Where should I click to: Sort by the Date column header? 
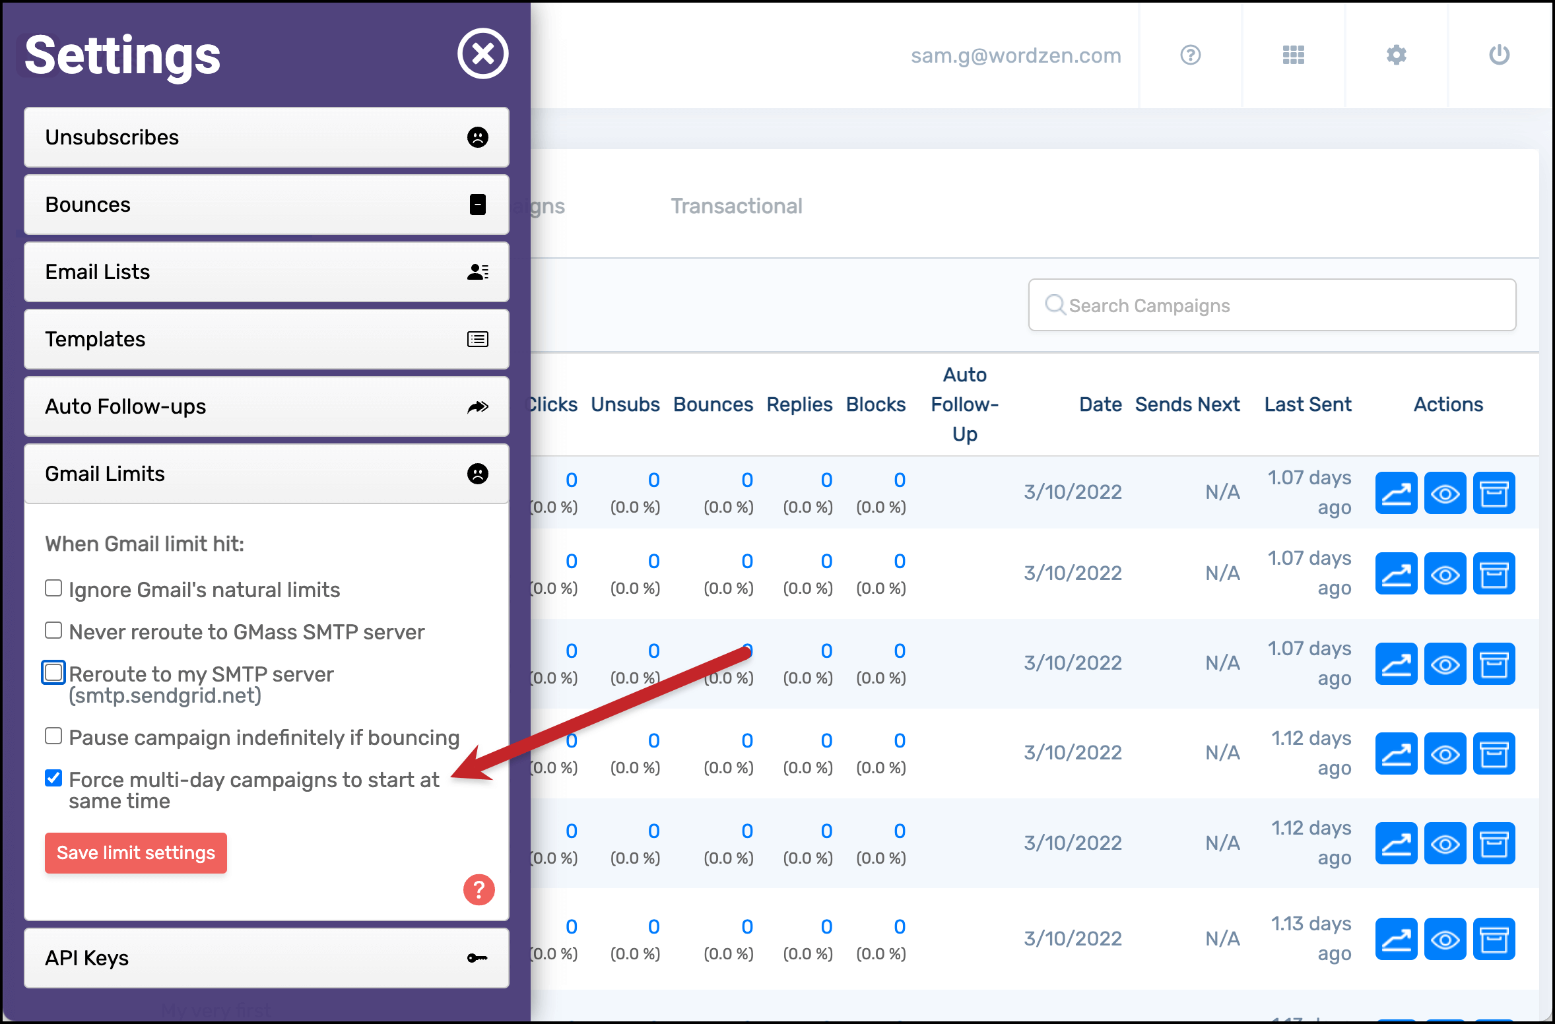pos(1100,404)
